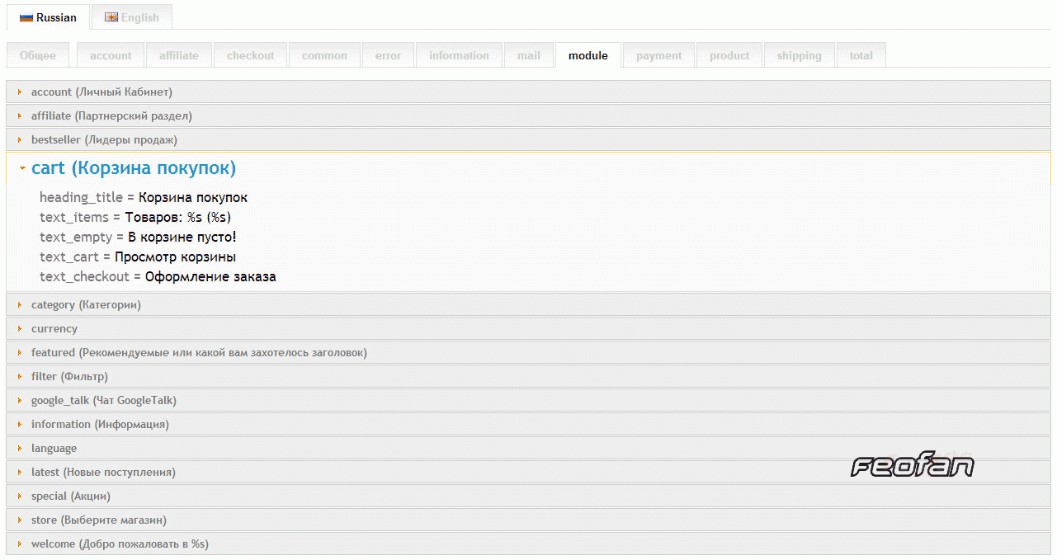Expand the bestseller (Лидеры продаж) section
This screenshot has width=1057, height=560.
pyautogui.click(x=104, y=139)
